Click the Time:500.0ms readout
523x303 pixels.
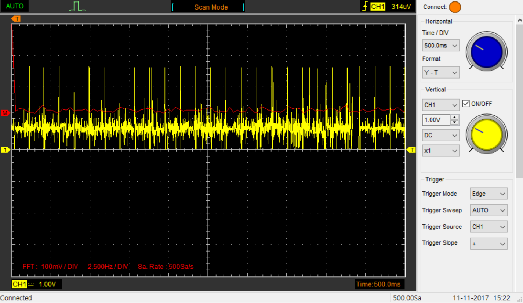[x=379, y=284]
